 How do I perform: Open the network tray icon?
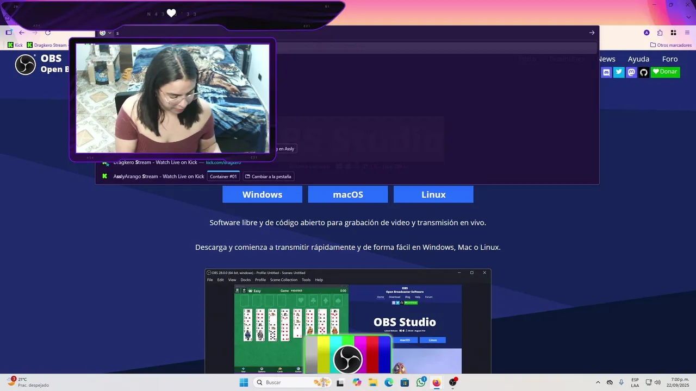[x=649, y=382]
